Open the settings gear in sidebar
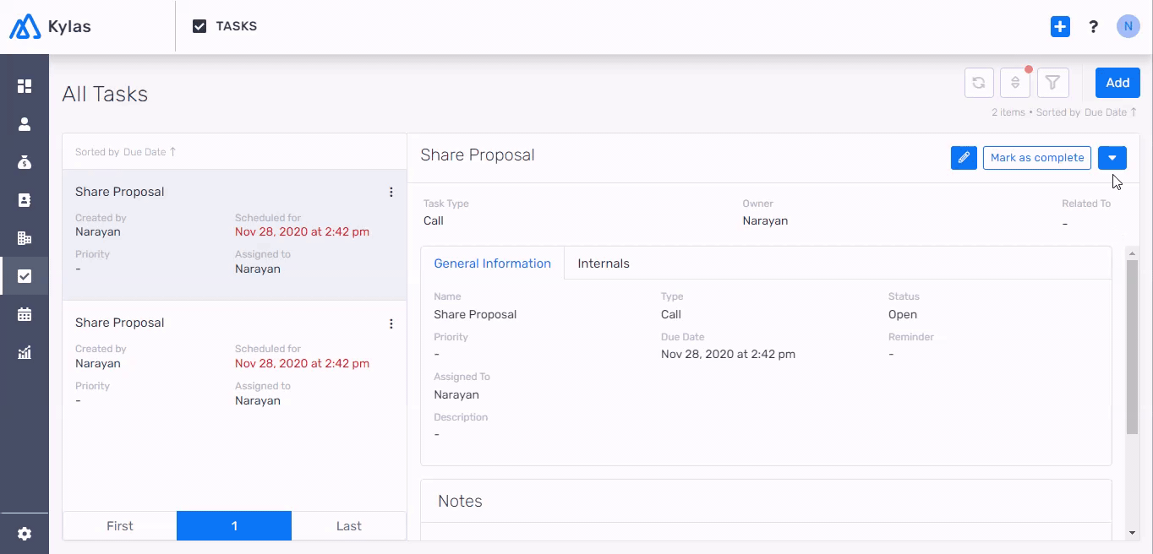 (25, 534)
